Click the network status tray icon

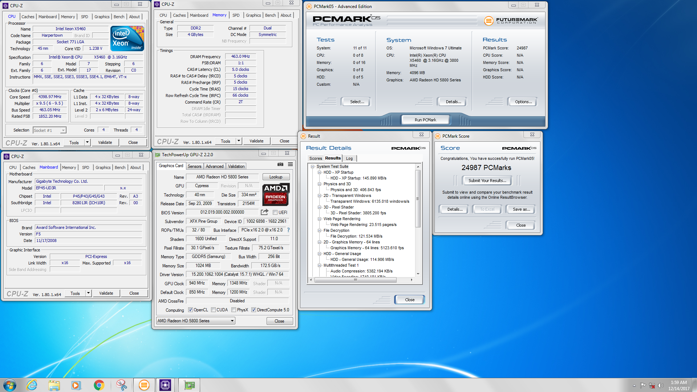(x=652, y=385)
